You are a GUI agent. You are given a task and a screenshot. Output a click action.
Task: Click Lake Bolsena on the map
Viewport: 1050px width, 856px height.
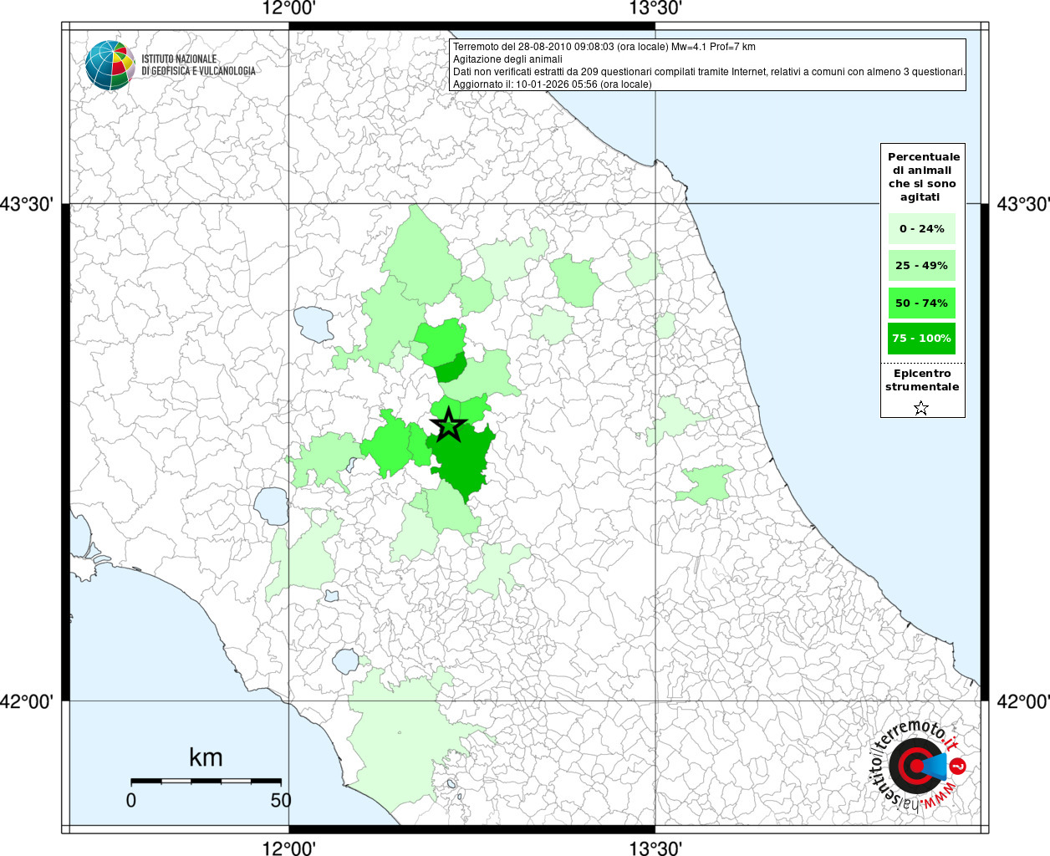271,506
